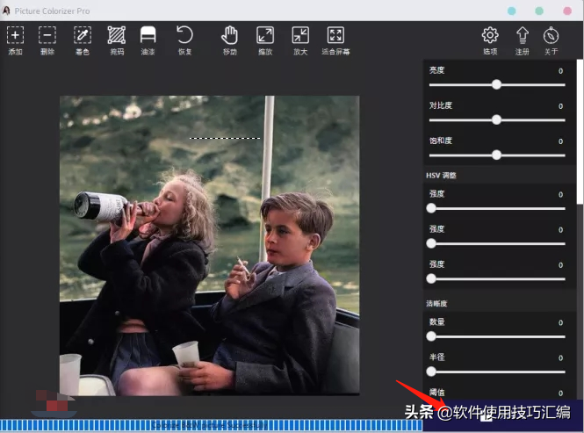Click the 缩放 outward-arrows icon
This screenshot has width=584, height=433.
(265, 35)
